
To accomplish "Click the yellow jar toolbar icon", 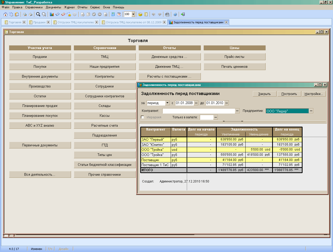I will 140,14.
